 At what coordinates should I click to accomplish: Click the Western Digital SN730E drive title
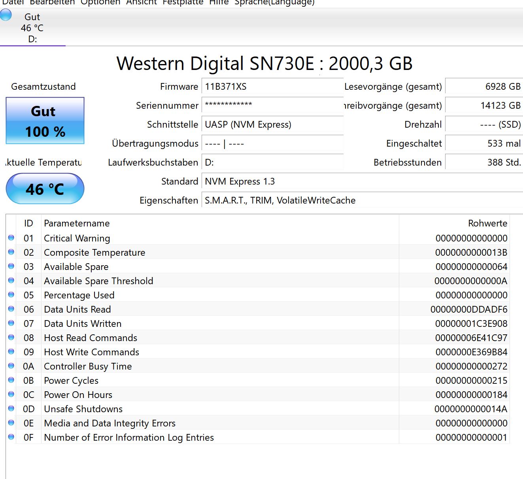[264, 64]
